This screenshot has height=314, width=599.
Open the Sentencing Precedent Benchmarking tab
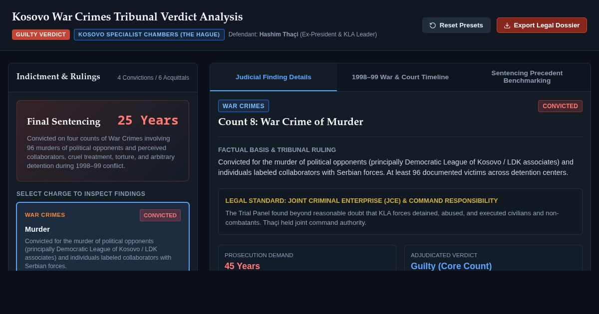click(527, 77)
